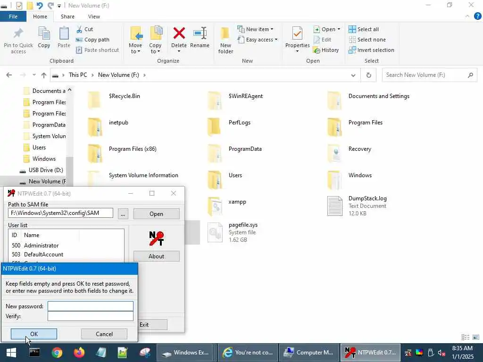Select the inetpub folder
483x362 pixels.
[108, 127]
